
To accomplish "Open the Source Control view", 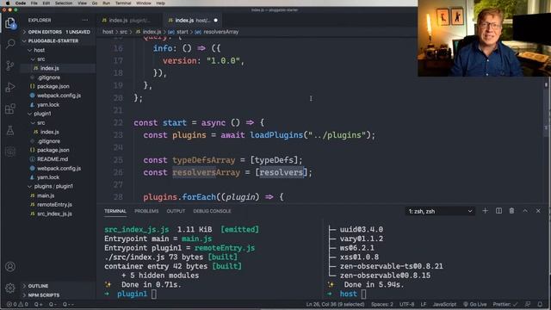I will pos(10,65).
